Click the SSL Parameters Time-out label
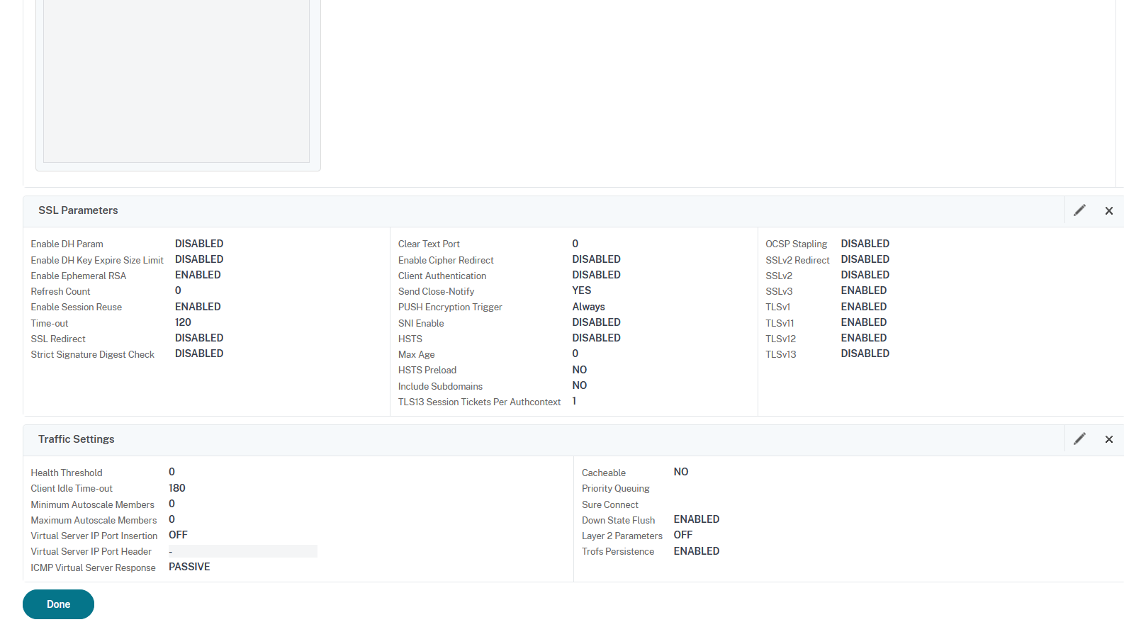Viewport: 1124px width, 627px height. (x=50, y=324)
